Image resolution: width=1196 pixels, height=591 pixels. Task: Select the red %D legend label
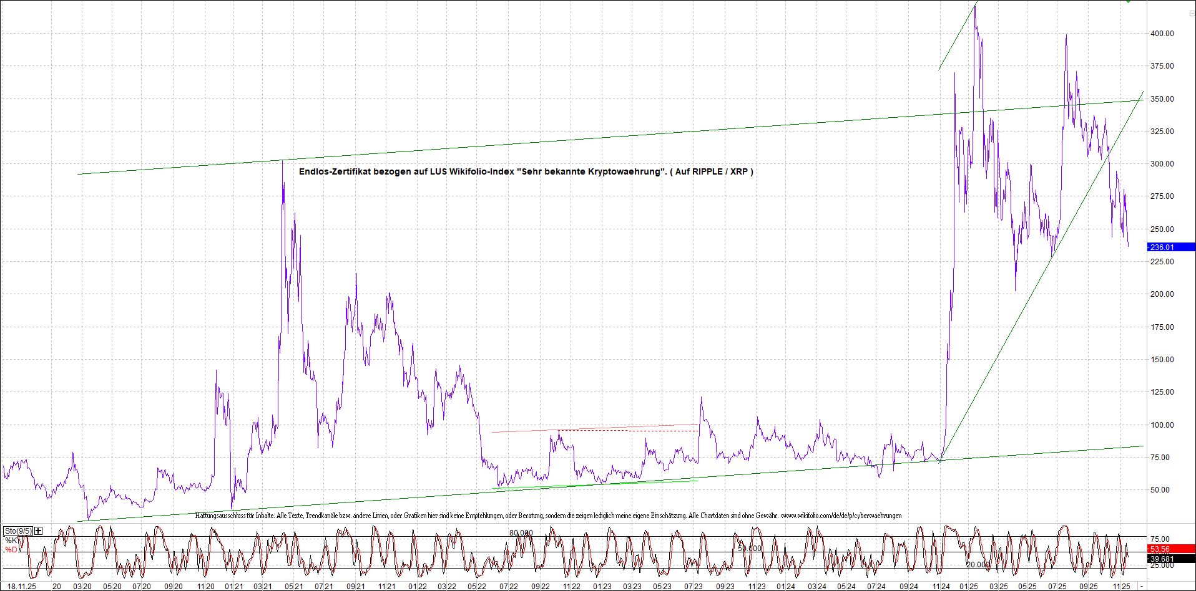11,550
